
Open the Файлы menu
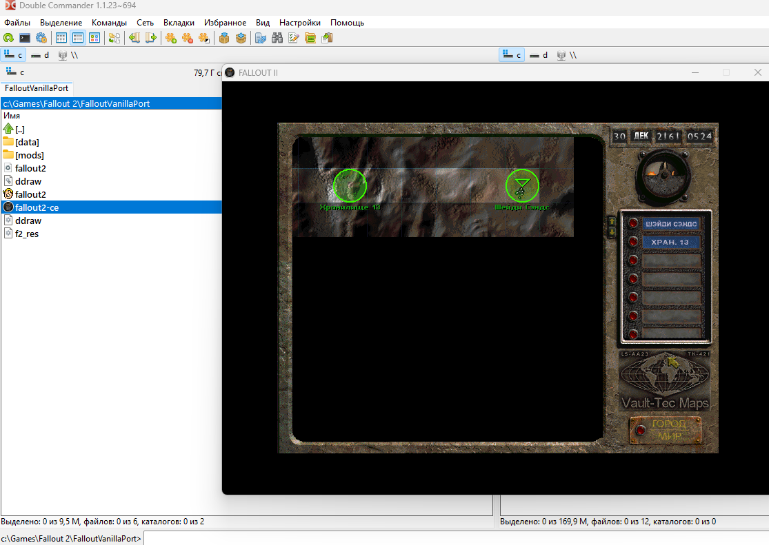(x=17, y=23)
